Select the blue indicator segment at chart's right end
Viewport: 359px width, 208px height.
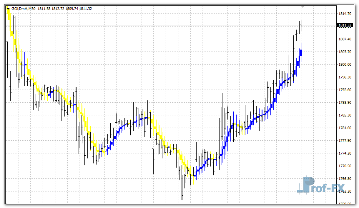(300, 54)
